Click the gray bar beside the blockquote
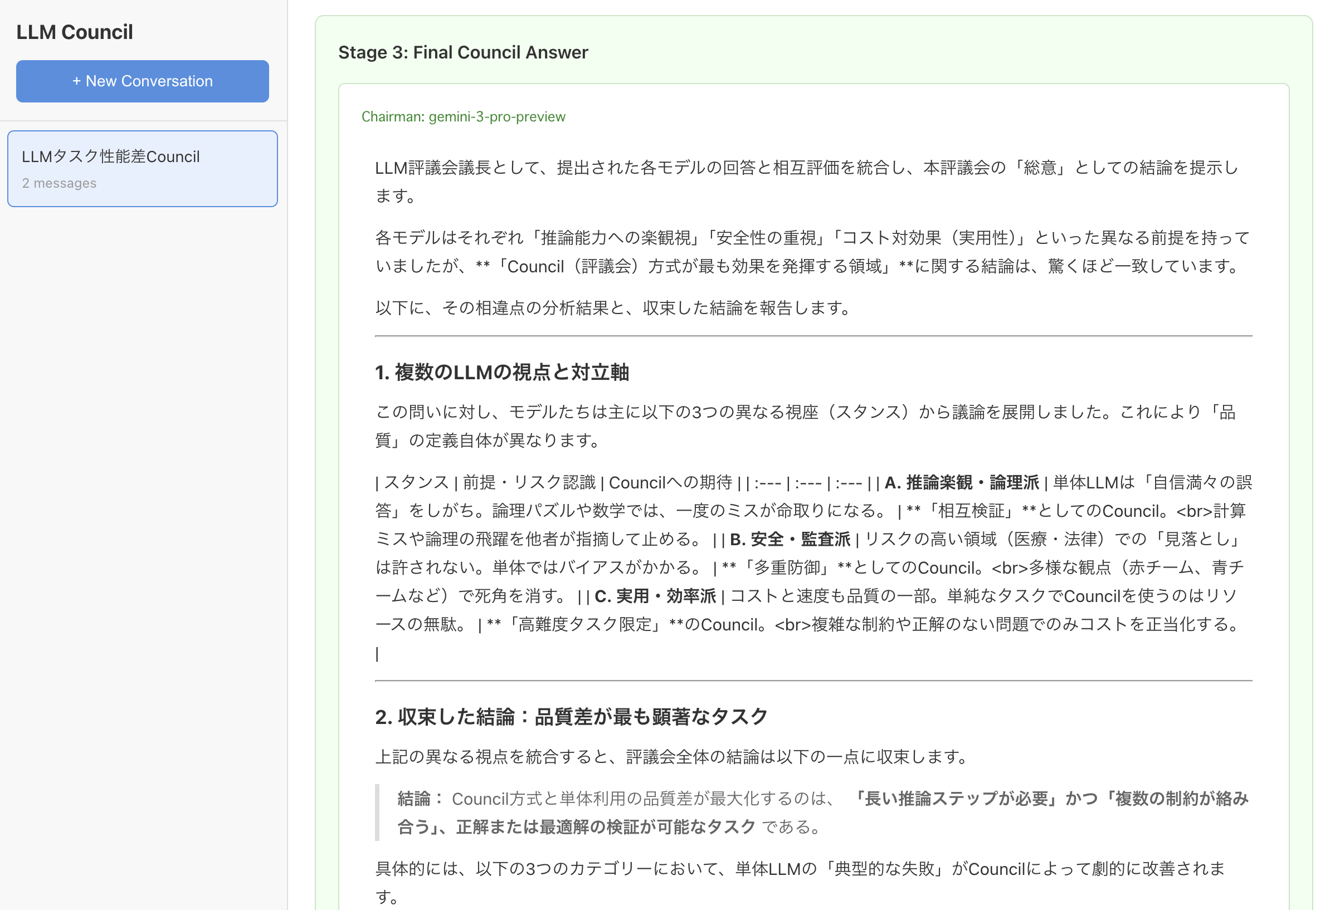This screenshot has width=1340, height=910. 377,813
